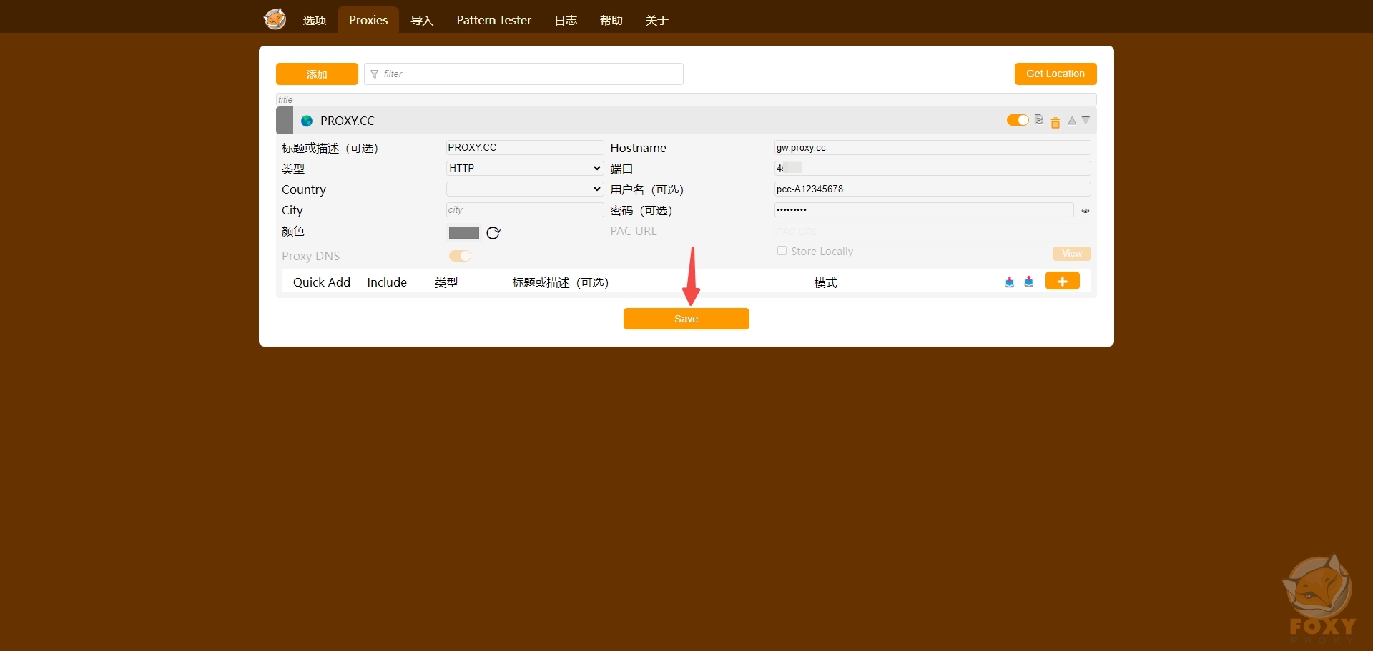1373x651 pixels.
Task: Delete the PROXY.CC proxy with trash icon
Action: coord(1055,122)
